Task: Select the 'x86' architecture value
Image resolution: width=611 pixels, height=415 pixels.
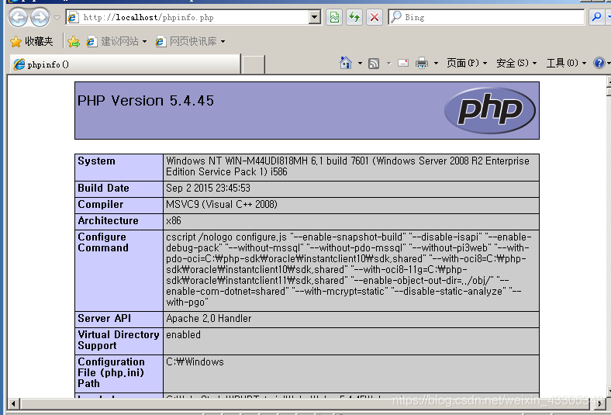Action: (174, 221)
